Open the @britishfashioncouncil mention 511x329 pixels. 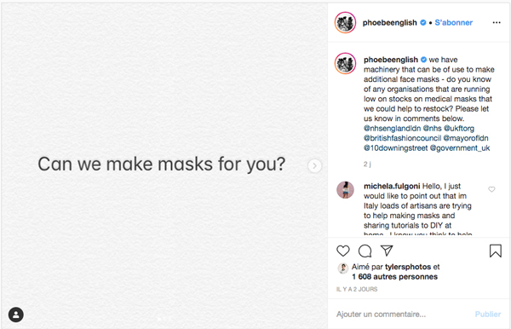pos(402,138)
